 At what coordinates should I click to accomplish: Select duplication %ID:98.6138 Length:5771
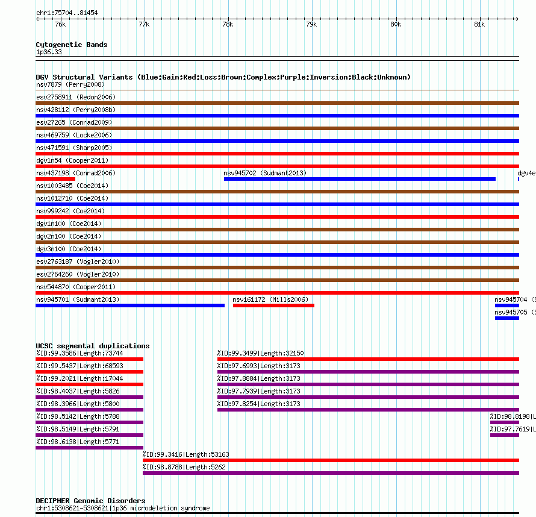tap(89, 448)
